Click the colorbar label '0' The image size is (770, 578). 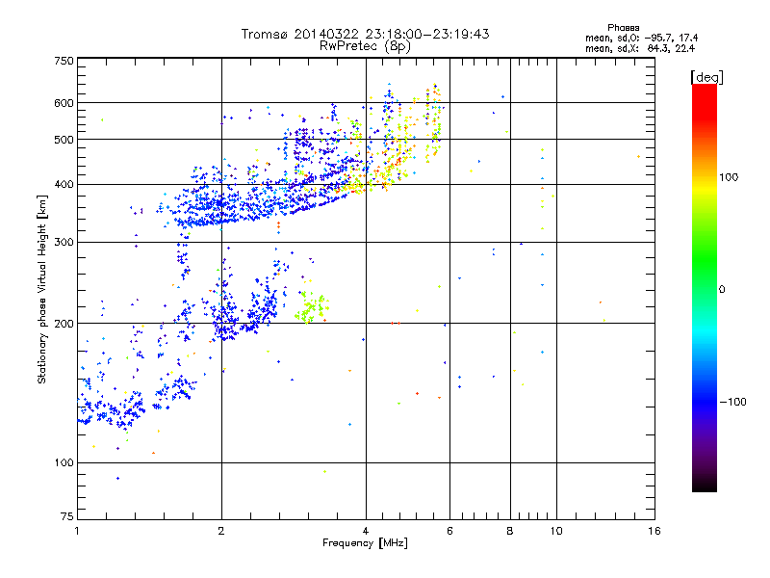point(722,289)
